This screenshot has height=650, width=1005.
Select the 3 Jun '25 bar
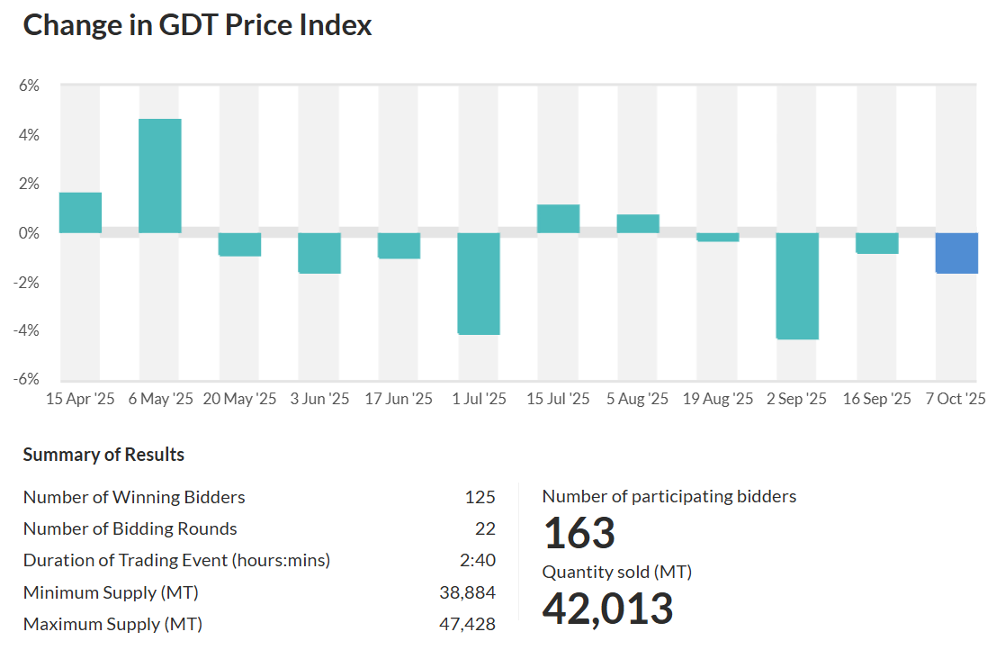[x=319, y=253]
